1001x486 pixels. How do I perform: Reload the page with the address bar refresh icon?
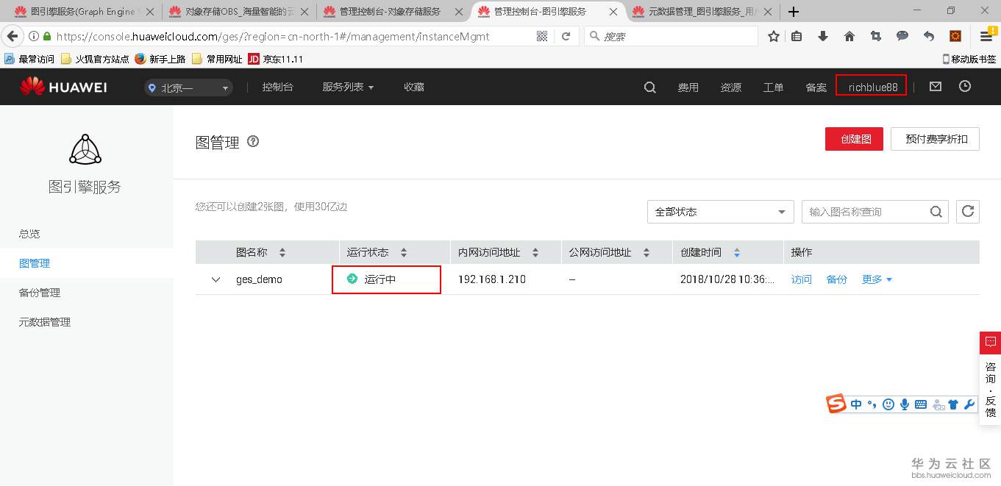coord(566,36)
